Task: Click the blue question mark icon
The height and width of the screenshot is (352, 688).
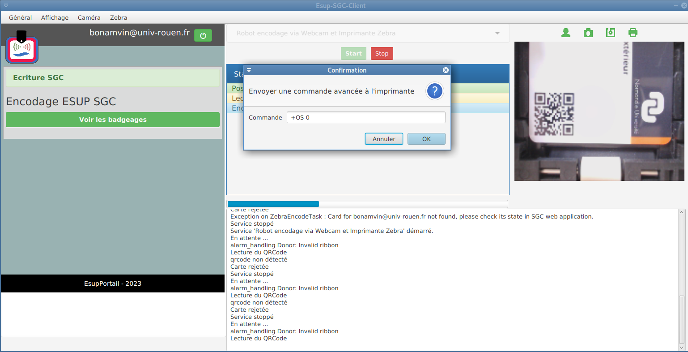Action: [x=434, y=91]
